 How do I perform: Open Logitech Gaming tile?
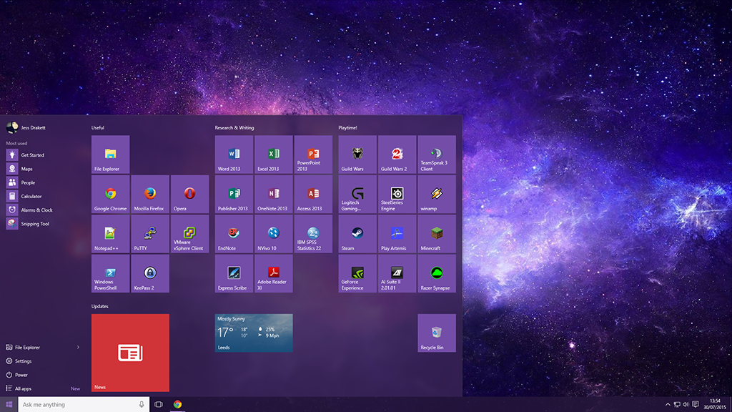(357, 195)
